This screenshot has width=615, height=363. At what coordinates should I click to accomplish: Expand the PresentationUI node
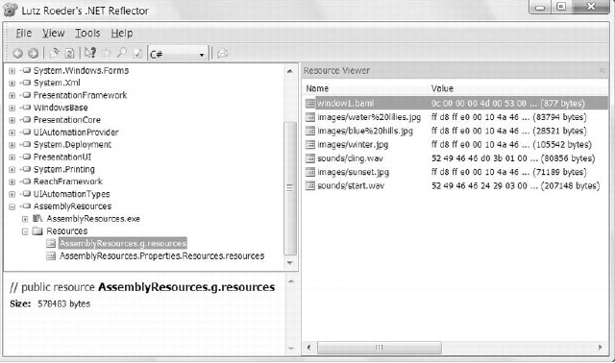[12, 157]
